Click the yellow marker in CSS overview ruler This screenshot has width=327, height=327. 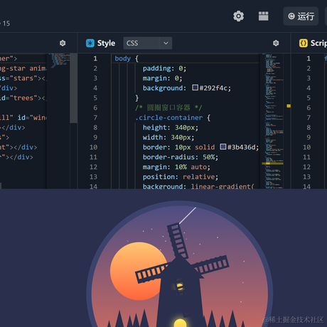point(289,106)
